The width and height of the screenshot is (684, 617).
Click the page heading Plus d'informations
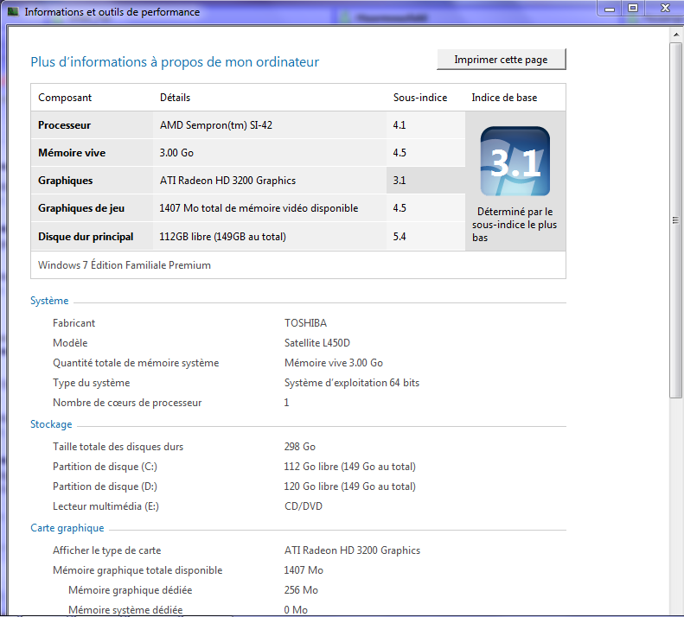175,62
